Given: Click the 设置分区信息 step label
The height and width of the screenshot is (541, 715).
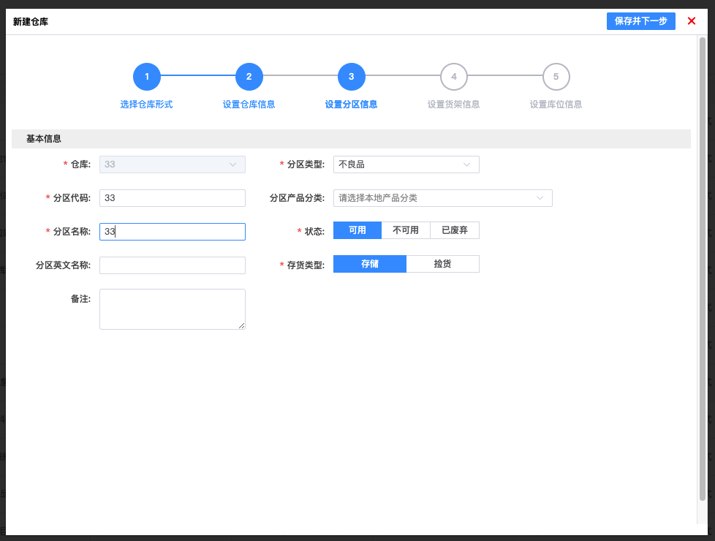Looking at the screenshot, I should coord(351,105).
